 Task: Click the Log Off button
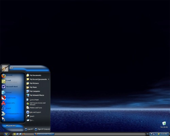click(x=29, y=129)
